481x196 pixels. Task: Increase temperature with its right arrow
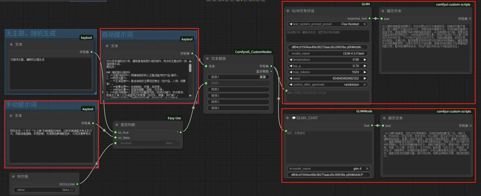[x=365, y=60]
